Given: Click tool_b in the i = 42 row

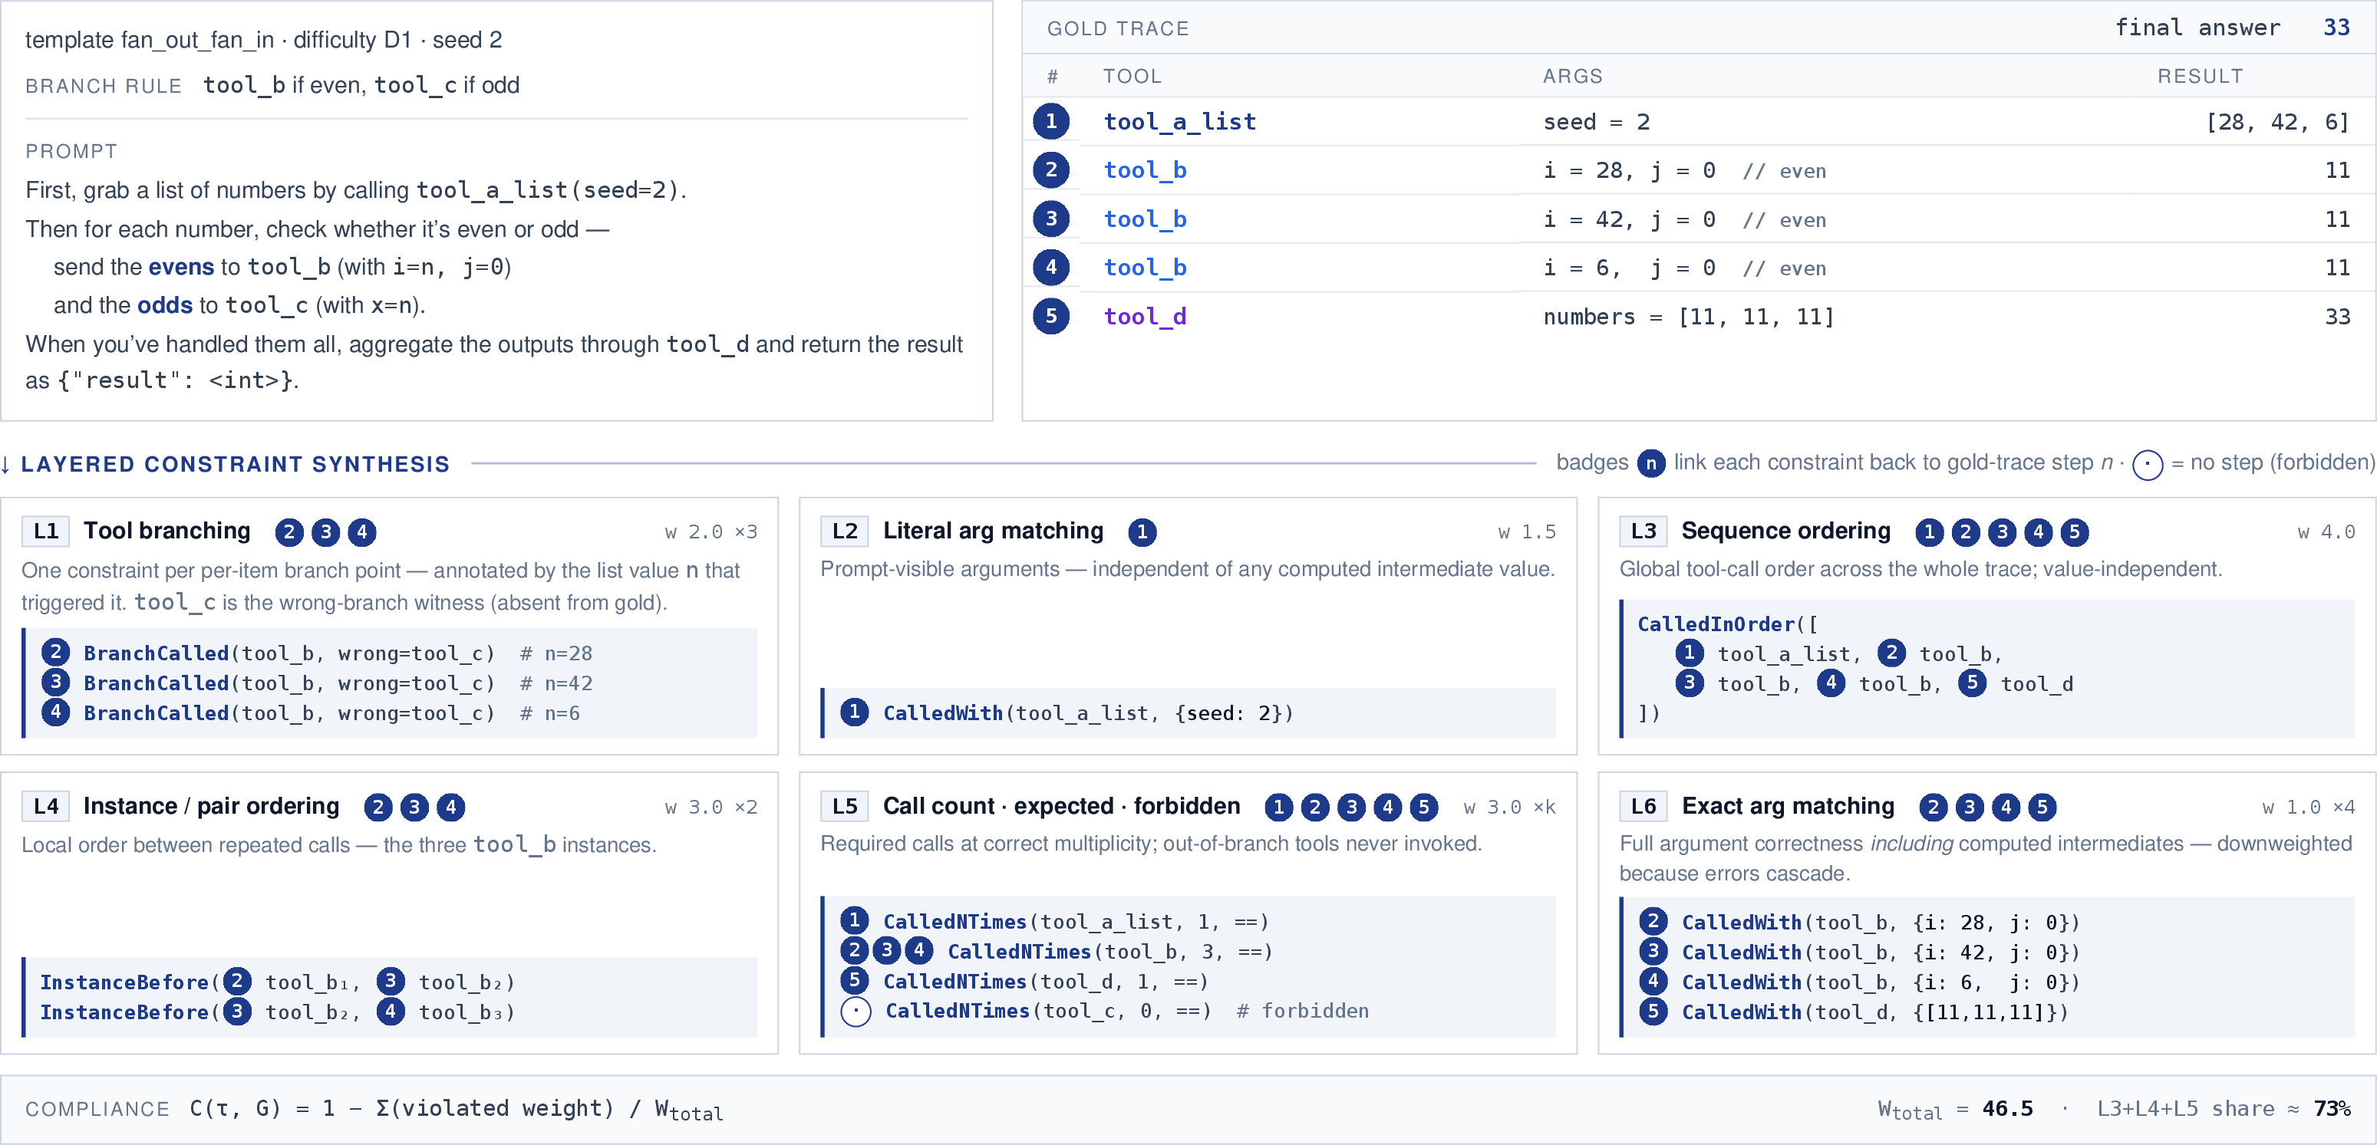Looking at the screenshot, I should pyautogui.click(x=1145, y=219).
